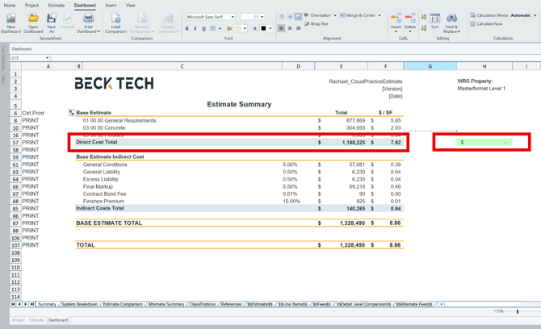The height and width of the screenshot is (329, 541).
Task: Expand the Calculation Mode dropdown
Action: pyautogui.click(x=535, y=15)
